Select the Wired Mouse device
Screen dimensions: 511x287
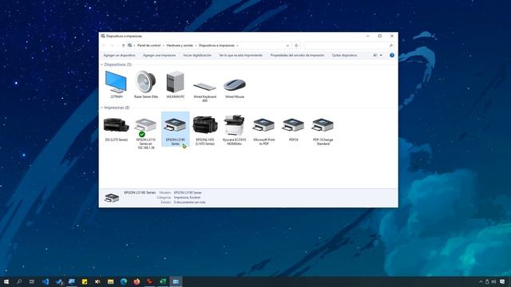tap(234, 85)
